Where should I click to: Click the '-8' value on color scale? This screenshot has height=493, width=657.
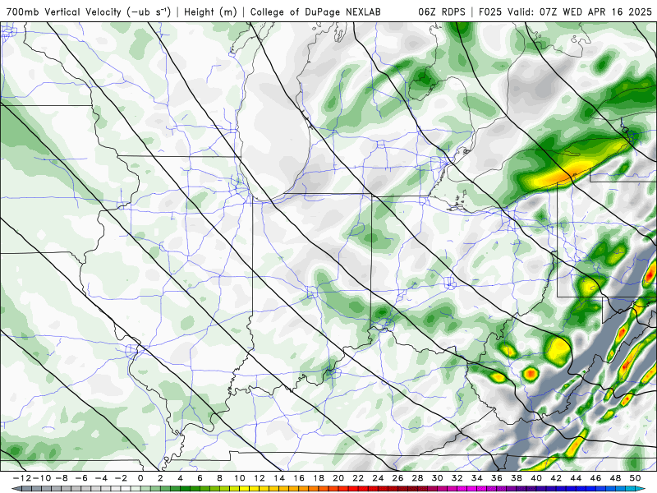(62, 478)
